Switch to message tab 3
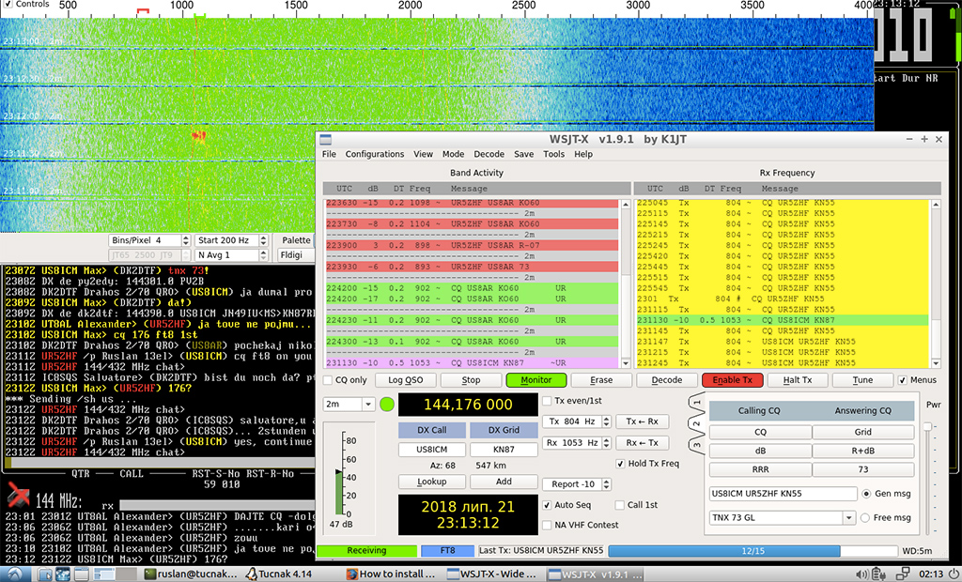This screenshot has width=962, height=582. tap(697, 445)
